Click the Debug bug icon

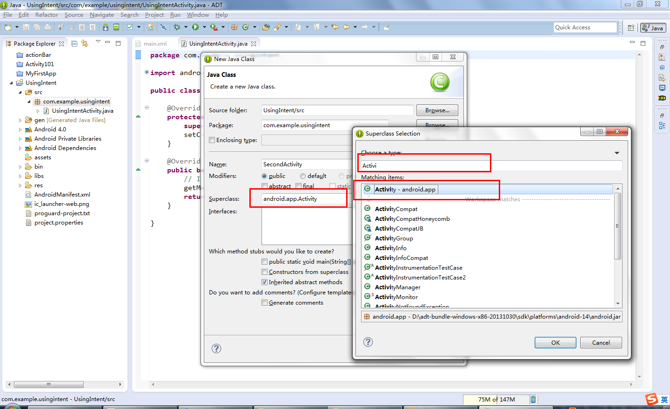coord(177,27)
